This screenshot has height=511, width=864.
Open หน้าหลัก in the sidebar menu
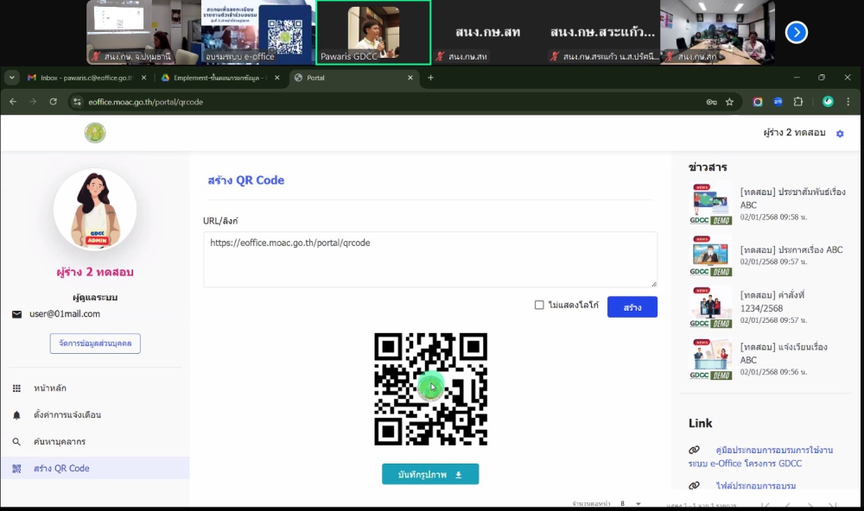point(50,388)
